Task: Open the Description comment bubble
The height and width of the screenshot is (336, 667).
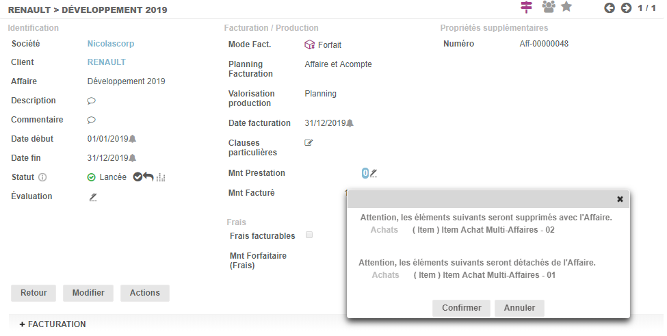Action: coord(91,101)
